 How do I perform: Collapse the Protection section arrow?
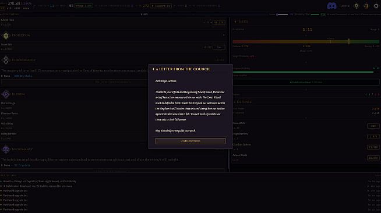224,35
